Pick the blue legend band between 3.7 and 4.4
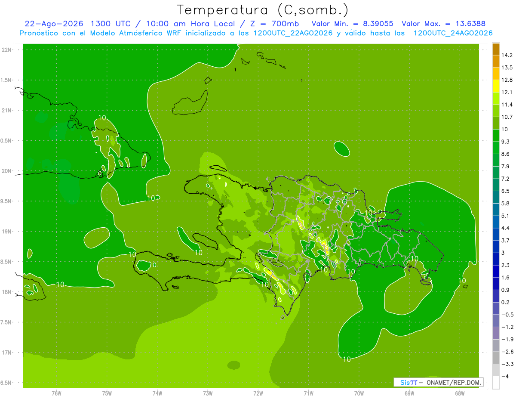The width and height of the screenshot is (516, 399). 496,234
